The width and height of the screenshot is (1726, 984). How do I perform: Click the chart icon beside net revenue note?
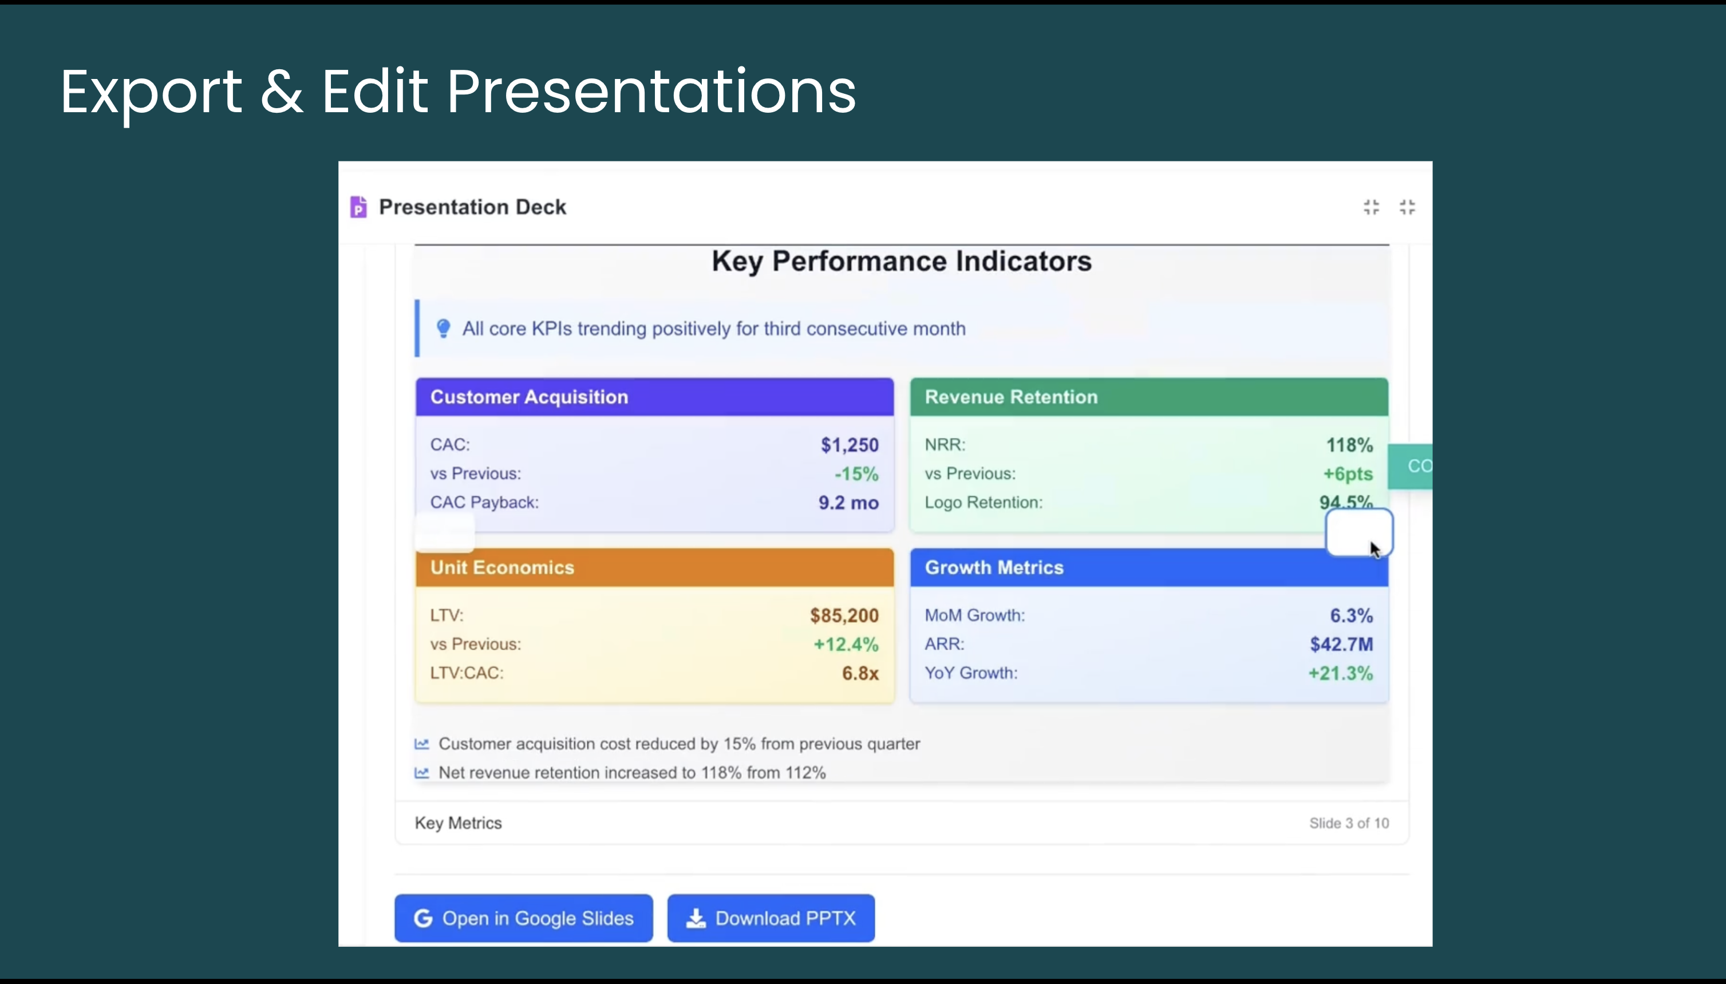pos(422,772)
